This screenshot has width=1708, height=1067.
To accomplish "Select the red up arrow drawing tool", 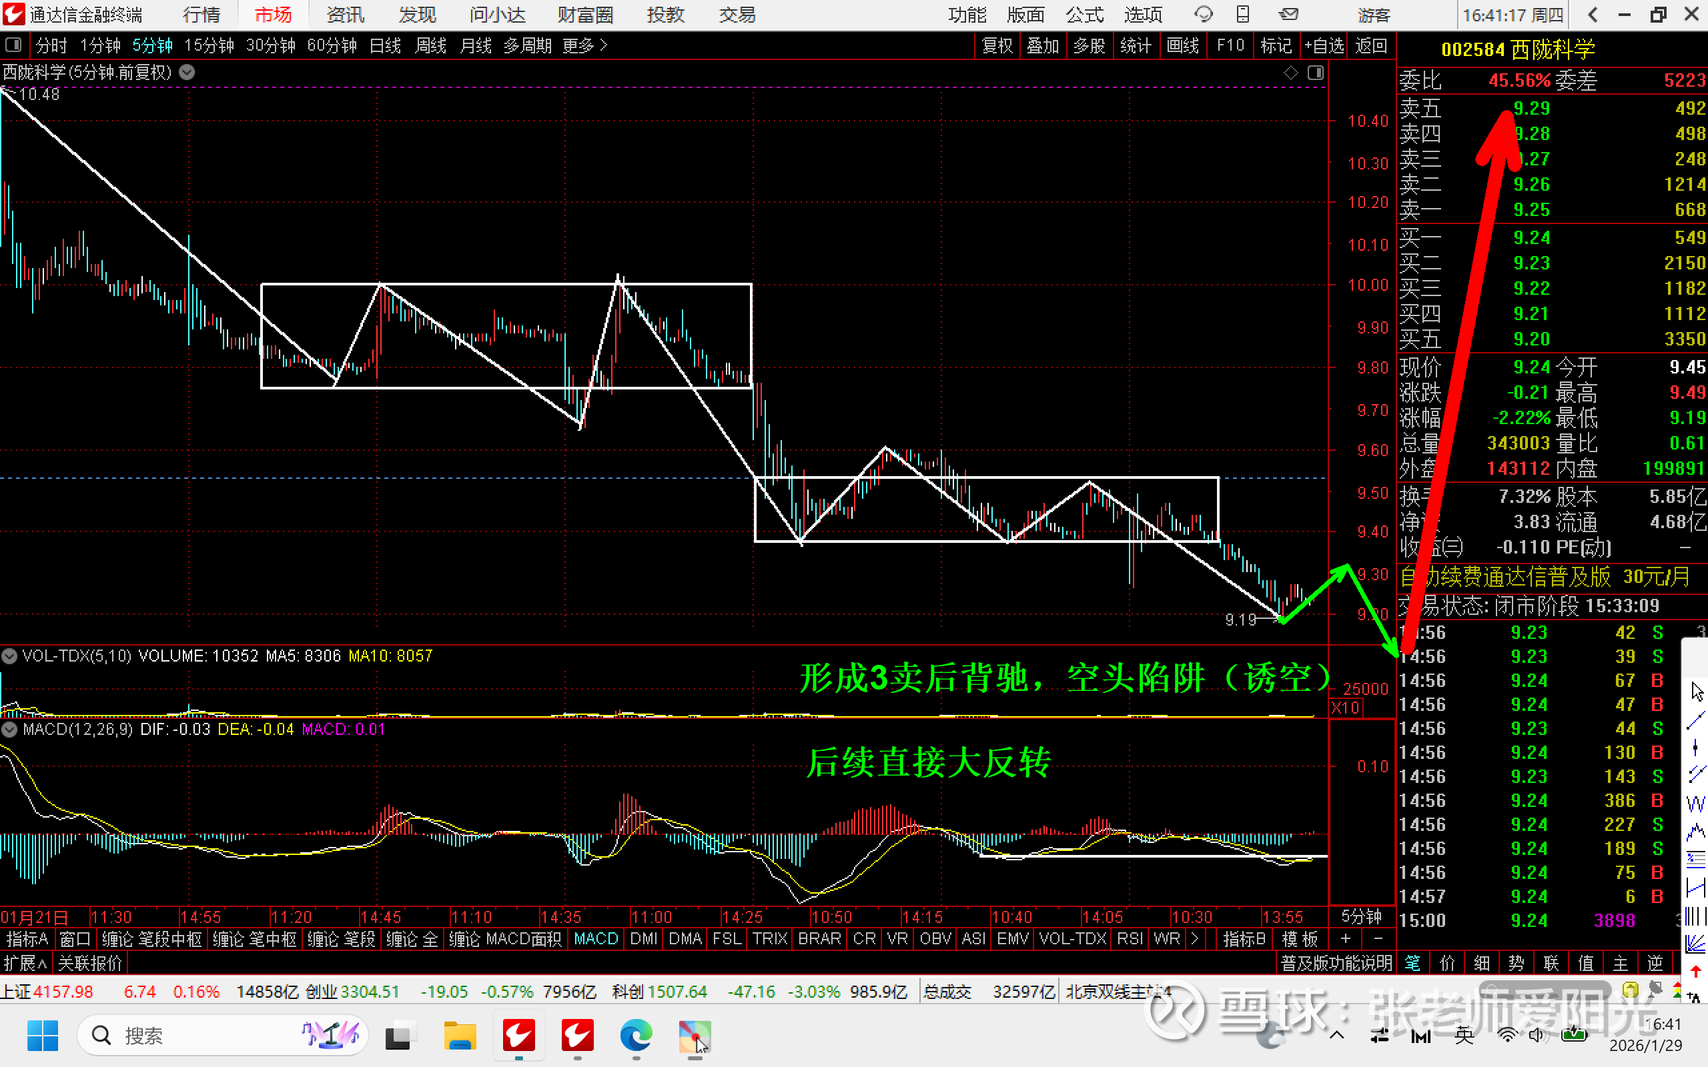I will tap(1695, 971).
